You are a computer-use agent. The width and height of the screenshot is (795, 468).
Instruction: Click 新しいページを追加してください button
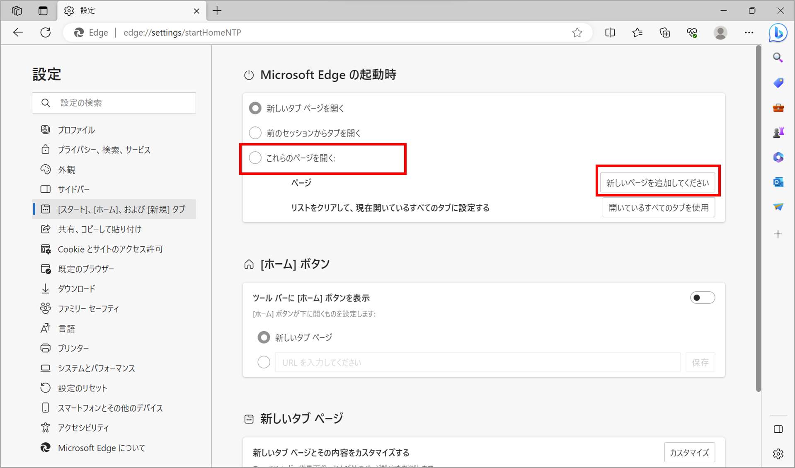(x=657, y=183)
